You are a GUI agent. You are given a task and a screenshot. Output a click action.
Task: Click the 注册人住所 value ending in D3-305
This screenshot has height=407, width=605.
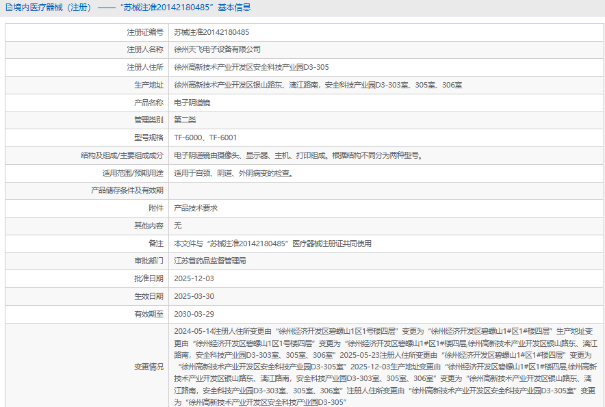click(251, 67)
